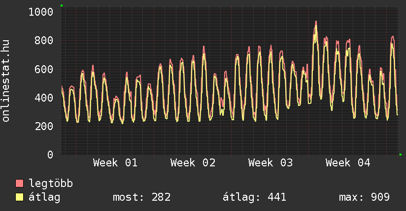The width and height of the screenshot is (406, 211).
Task: Click the 'átlag: 441' average statistic
Action: pyautogui.click(x=255, y=197)
